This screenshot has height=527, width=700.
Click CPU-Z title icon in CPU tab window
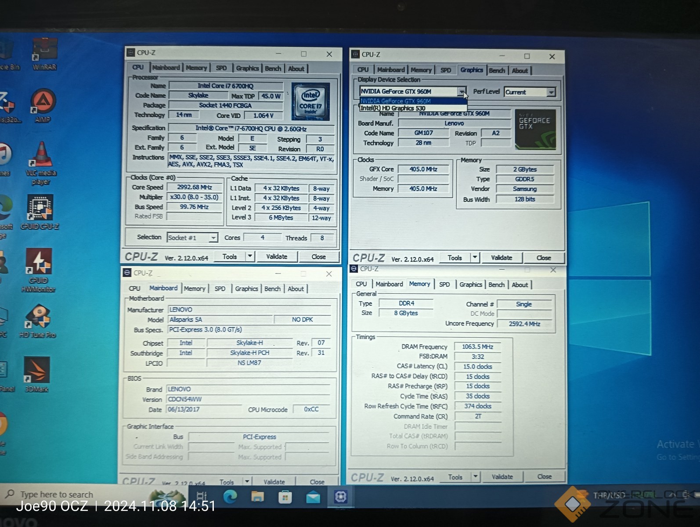tap(131, 53)
